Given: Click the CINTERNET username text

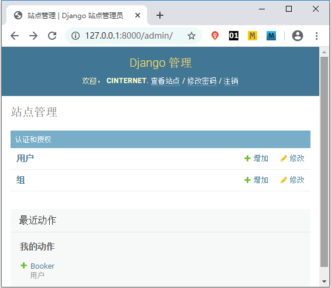Looking at the screenshot, I should (x=126, y=81).
